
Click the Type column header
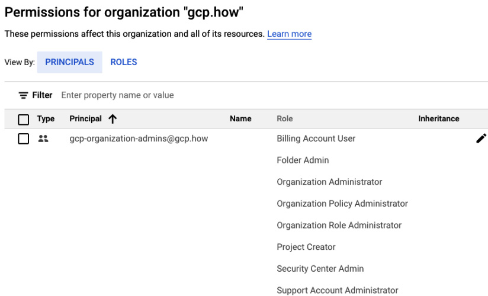click(46, 118)
